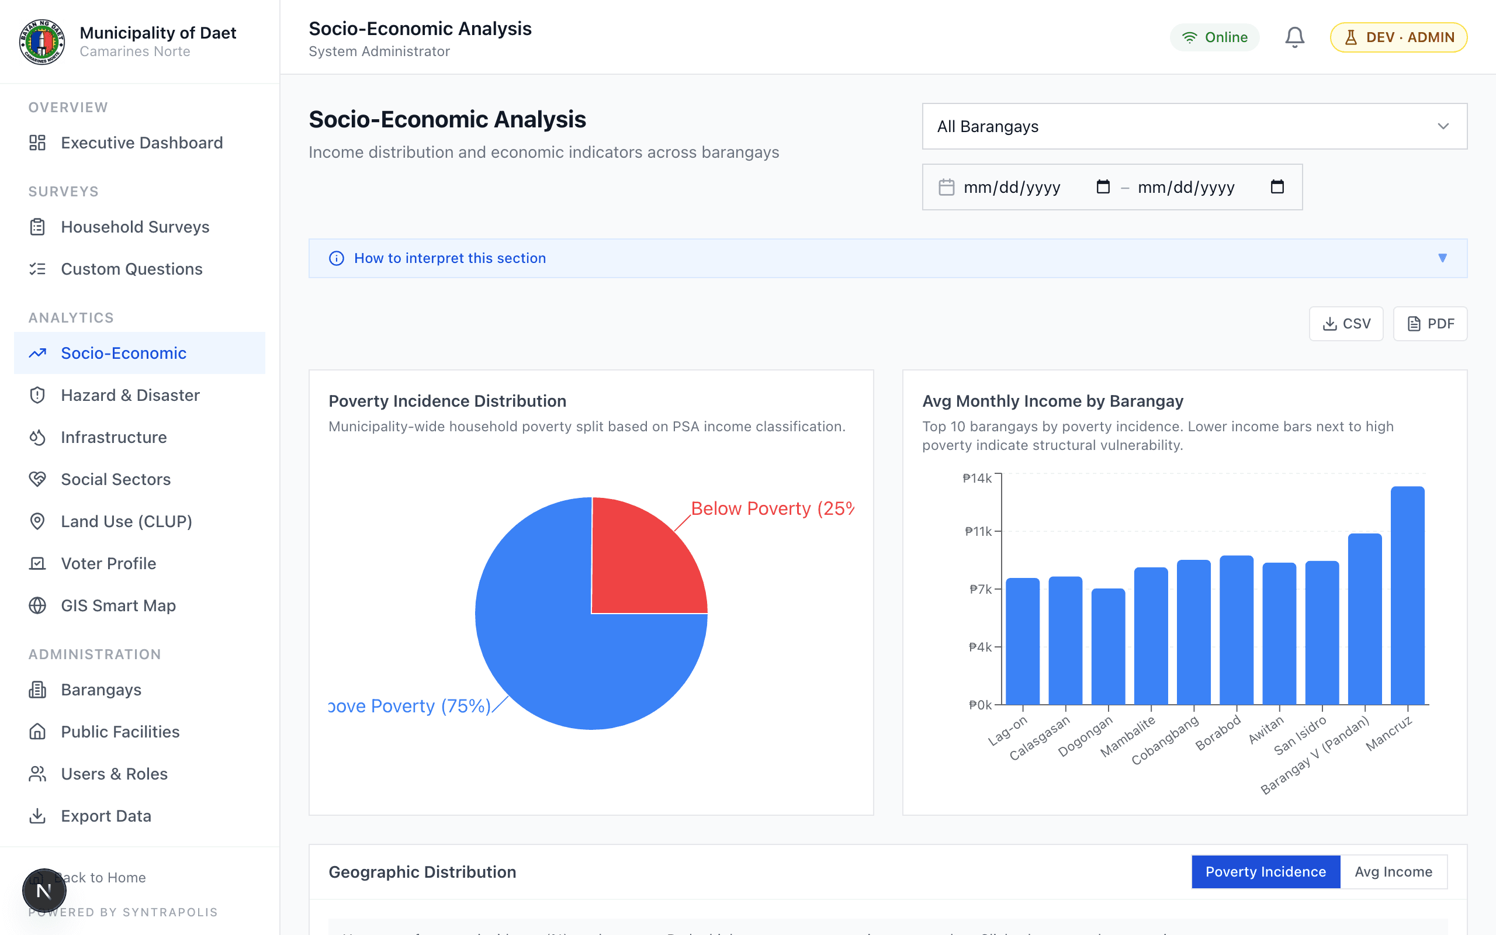The width and height of the screenshot is (1496, 935).
Task: Click the Municipality of Daet seal logo
Action: tap(42, 41)
